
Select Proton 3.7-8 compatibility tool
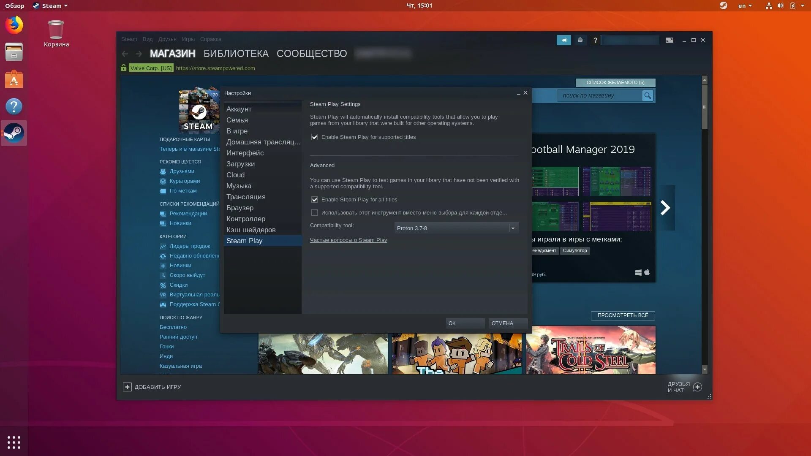tap(454, 228)
